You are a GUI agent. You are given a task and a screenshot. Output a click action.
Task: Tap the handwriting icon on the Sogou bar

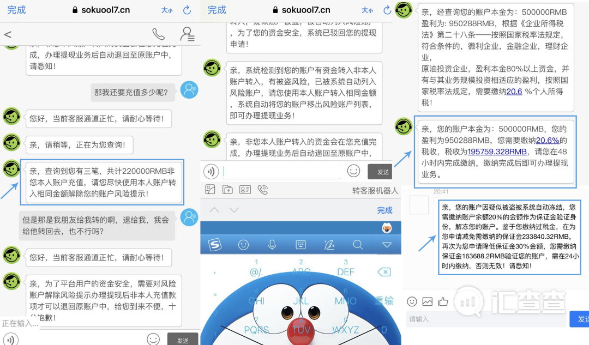[x=329, y=245]
